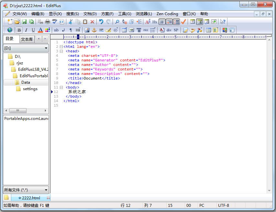Toggle bold tag with the B icon
Screen dimensions: 276x212
[x=18, y=30]
